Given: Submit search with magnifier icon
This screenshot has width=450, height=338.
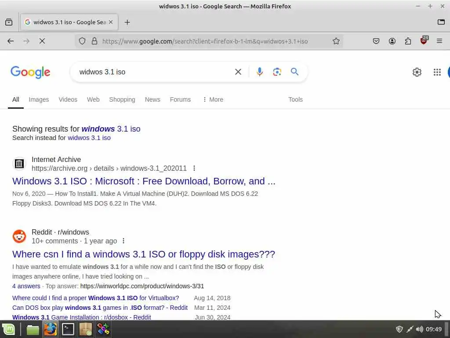Looking at the screenshot, I should pyautogui.click(x=295, y=72).
